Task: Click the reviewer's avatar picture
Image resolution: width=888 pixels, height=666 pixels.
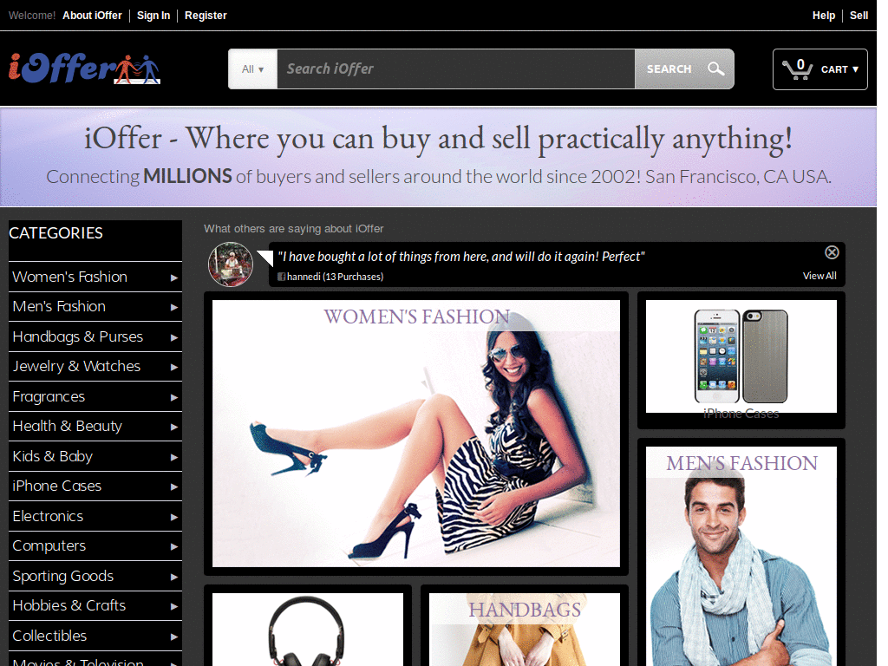Action: tap(231, 264)
